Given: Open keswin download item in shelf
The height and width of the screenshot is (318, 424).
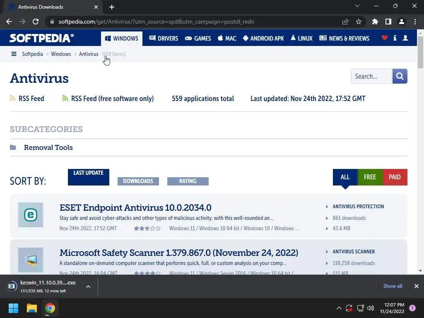Looking at the screenshot, I should click(43, 287).
